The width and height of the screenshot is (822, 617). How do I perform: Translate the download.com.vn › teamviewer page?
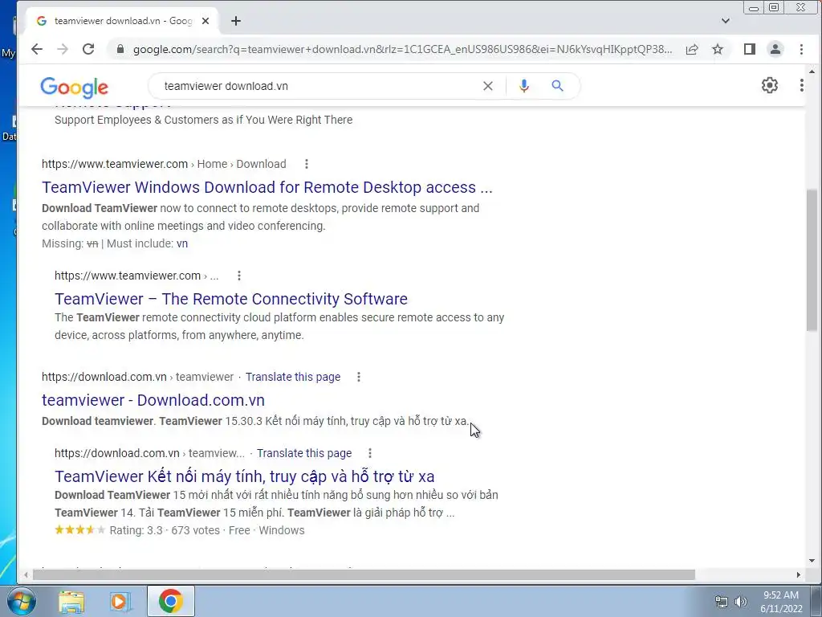point(293,378)
